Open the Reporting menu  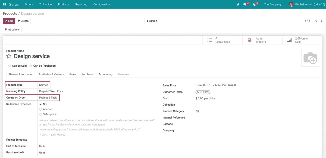pos(81,4)
